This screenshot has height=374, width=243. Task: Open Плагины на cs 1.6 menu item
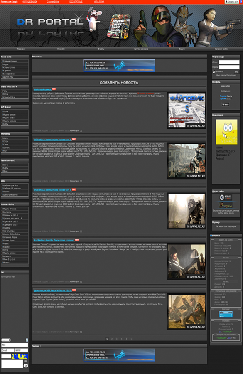click(x=15, y=215)
